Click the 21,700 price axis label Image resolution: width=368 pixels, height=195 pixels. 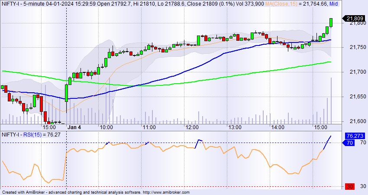point(358,72)
